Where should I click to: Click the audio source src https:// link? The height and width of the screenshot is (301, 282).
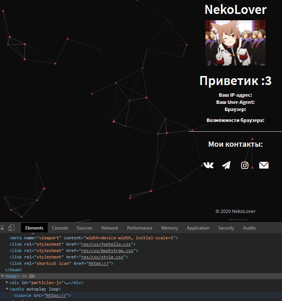(56, 295)
